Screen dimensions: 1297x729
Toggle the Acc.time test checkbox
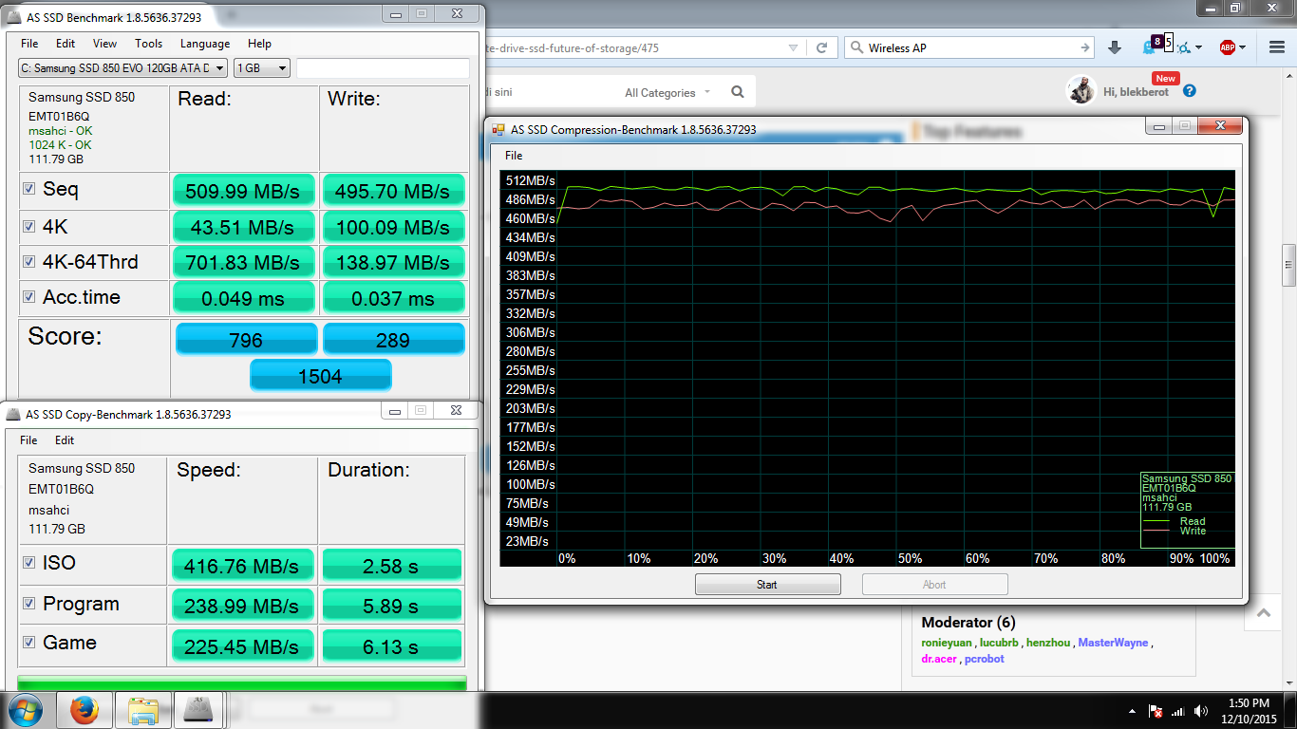29,296
